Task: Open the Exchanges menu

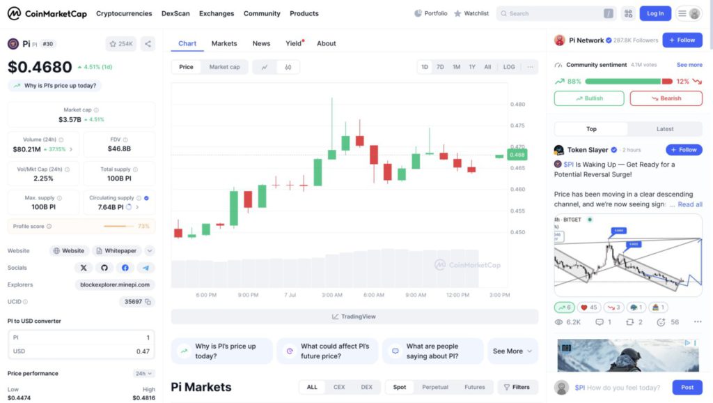Action: (217, 13)
